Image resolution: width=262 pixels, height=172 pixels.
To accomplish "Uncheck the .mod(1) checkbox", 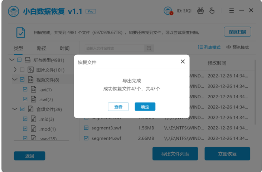I will (25, 129).
